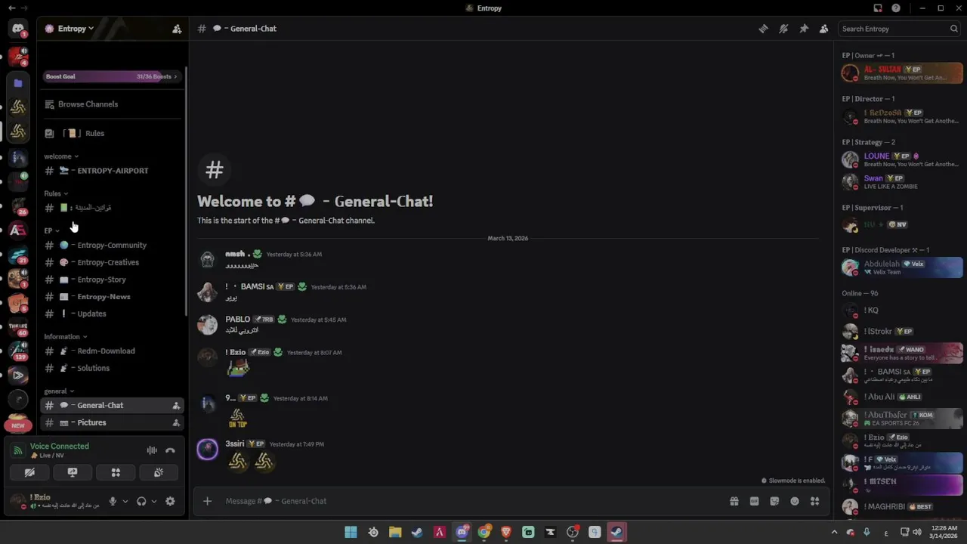The image size is (967, 544).
Task: Open the emoji picker
Action: coord(795,501)
